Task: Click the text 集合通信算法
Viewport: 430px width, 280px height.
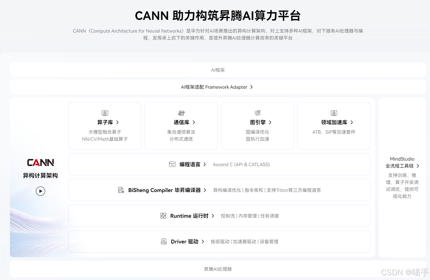Action: [181, 132]
